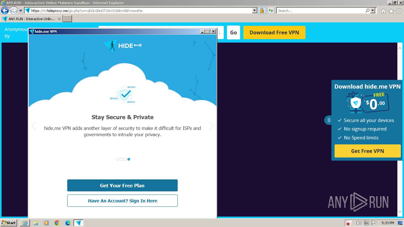Image resolution: width=404 pixels, height=227 pixels.
Task: Click the security lock icon in address bar
Action: [x=262, y=10]
